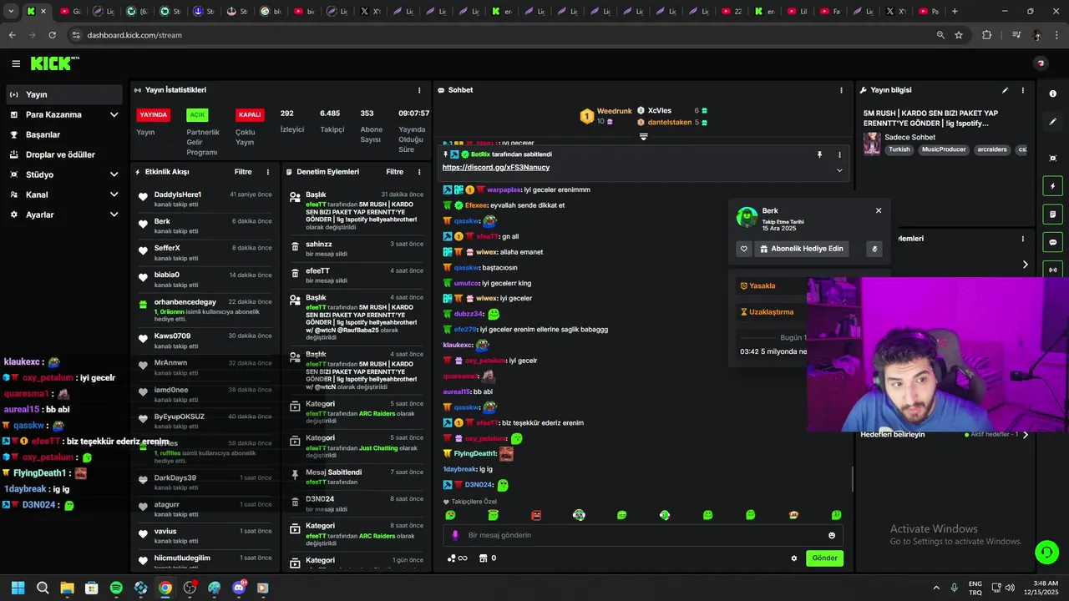This screenshot has height=601, width=1069.
Task: Click the profile avatar in Kick header
Action: (1040, 63)
